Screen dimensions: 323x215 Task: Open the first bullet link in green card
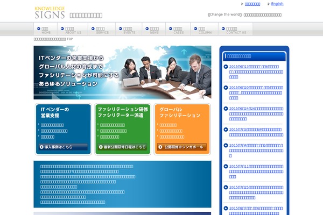(x=113, y=125)
